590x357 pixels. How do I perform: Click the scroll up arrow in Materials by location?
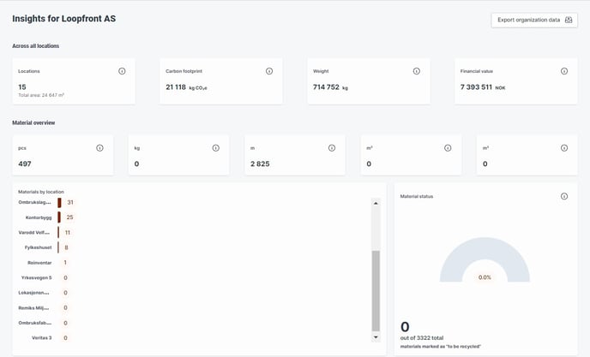coord(376,203)
